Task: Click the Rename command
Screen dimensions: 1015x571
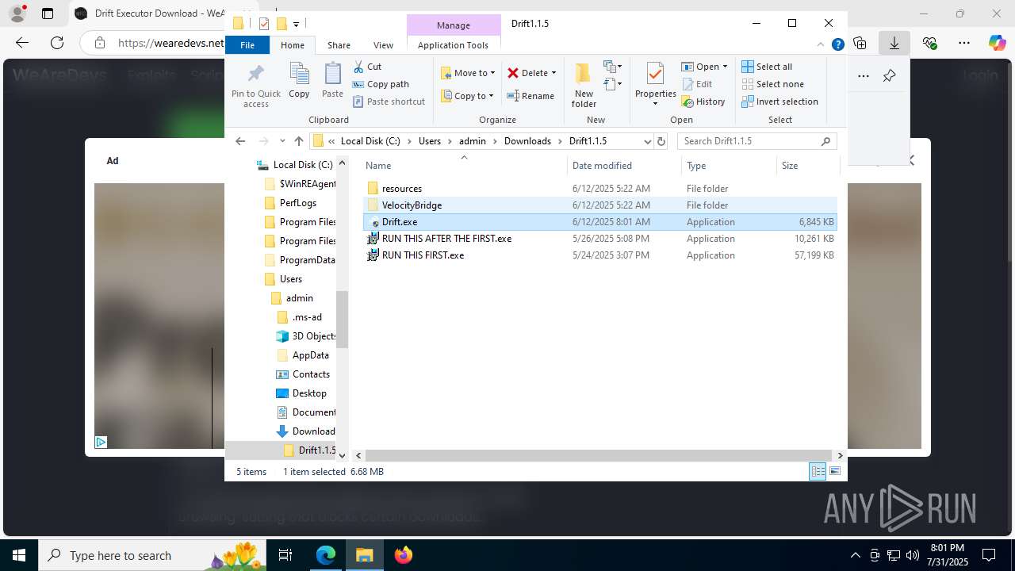Action: [530, 96]
